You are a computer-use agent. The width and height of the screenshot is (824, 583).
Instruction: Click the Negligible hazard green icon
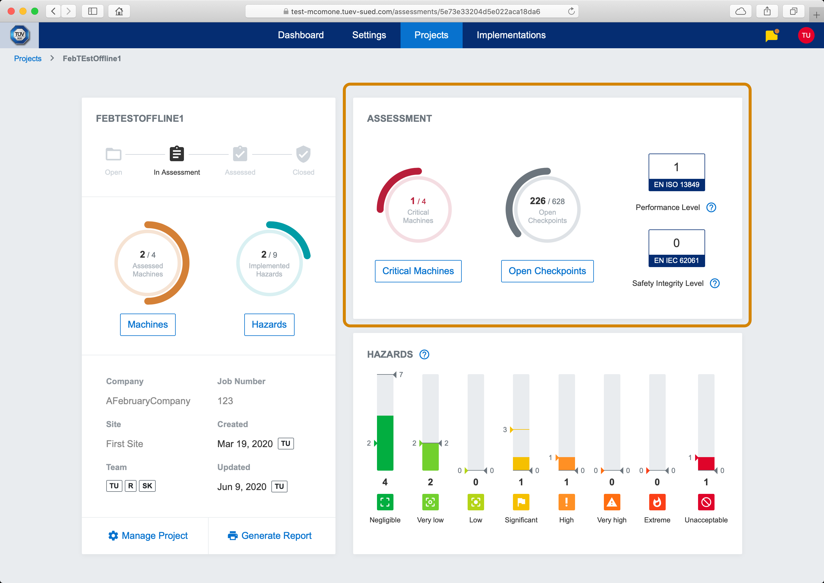pyautogui.click(x=385, y=502)
